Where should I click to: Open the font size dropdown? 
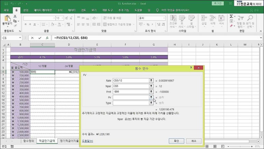[x=62, y=18]
